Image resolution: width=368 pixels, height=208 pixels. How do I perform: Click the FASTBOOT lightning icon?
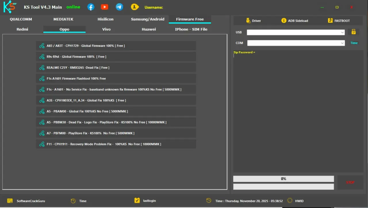tap(330, 21)
